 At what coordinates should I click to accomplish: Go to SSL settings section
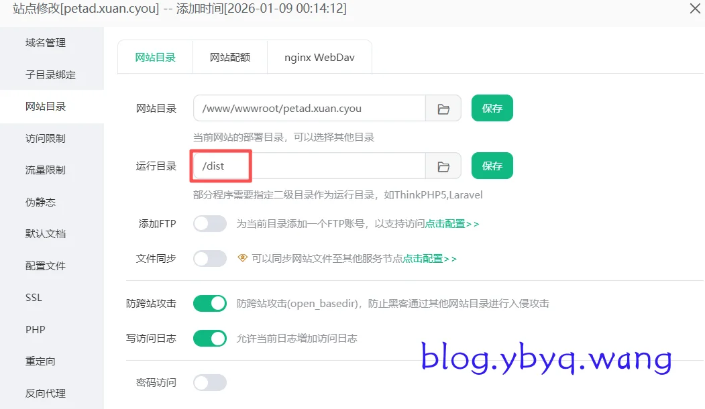click(x=34, y=298)
